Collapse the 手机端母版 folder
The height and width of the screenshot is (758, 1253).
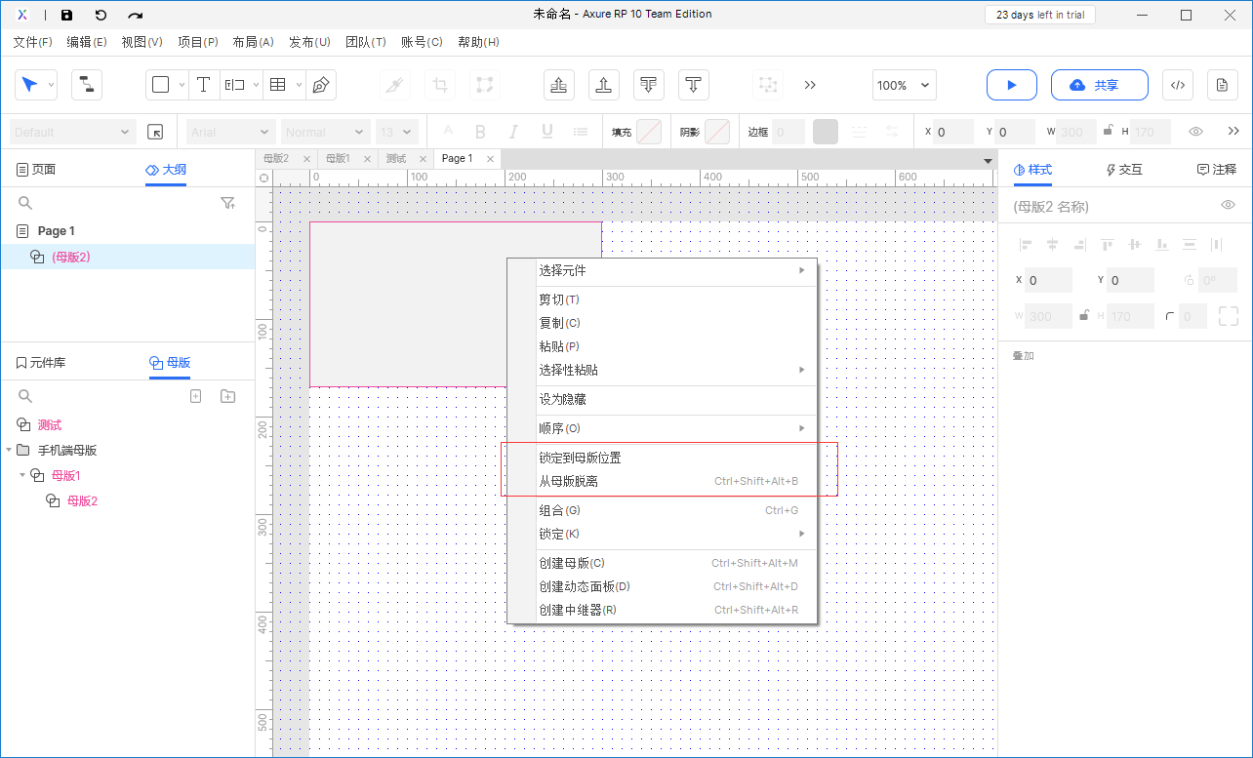coord(9,451)
